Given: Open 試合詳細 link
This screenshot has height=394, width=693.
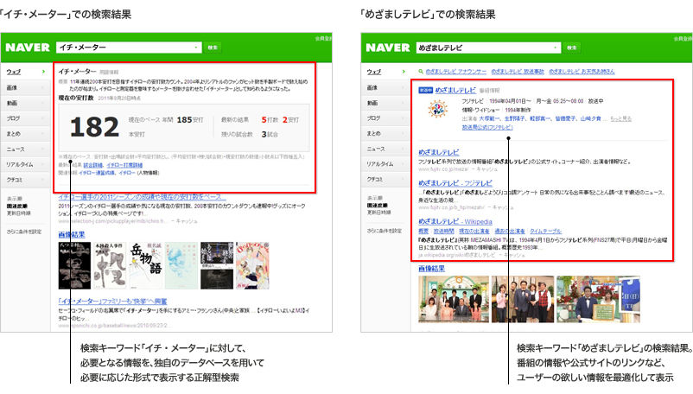Looking at the screenshot, I should pyautogui.click(x=92, y=165).
